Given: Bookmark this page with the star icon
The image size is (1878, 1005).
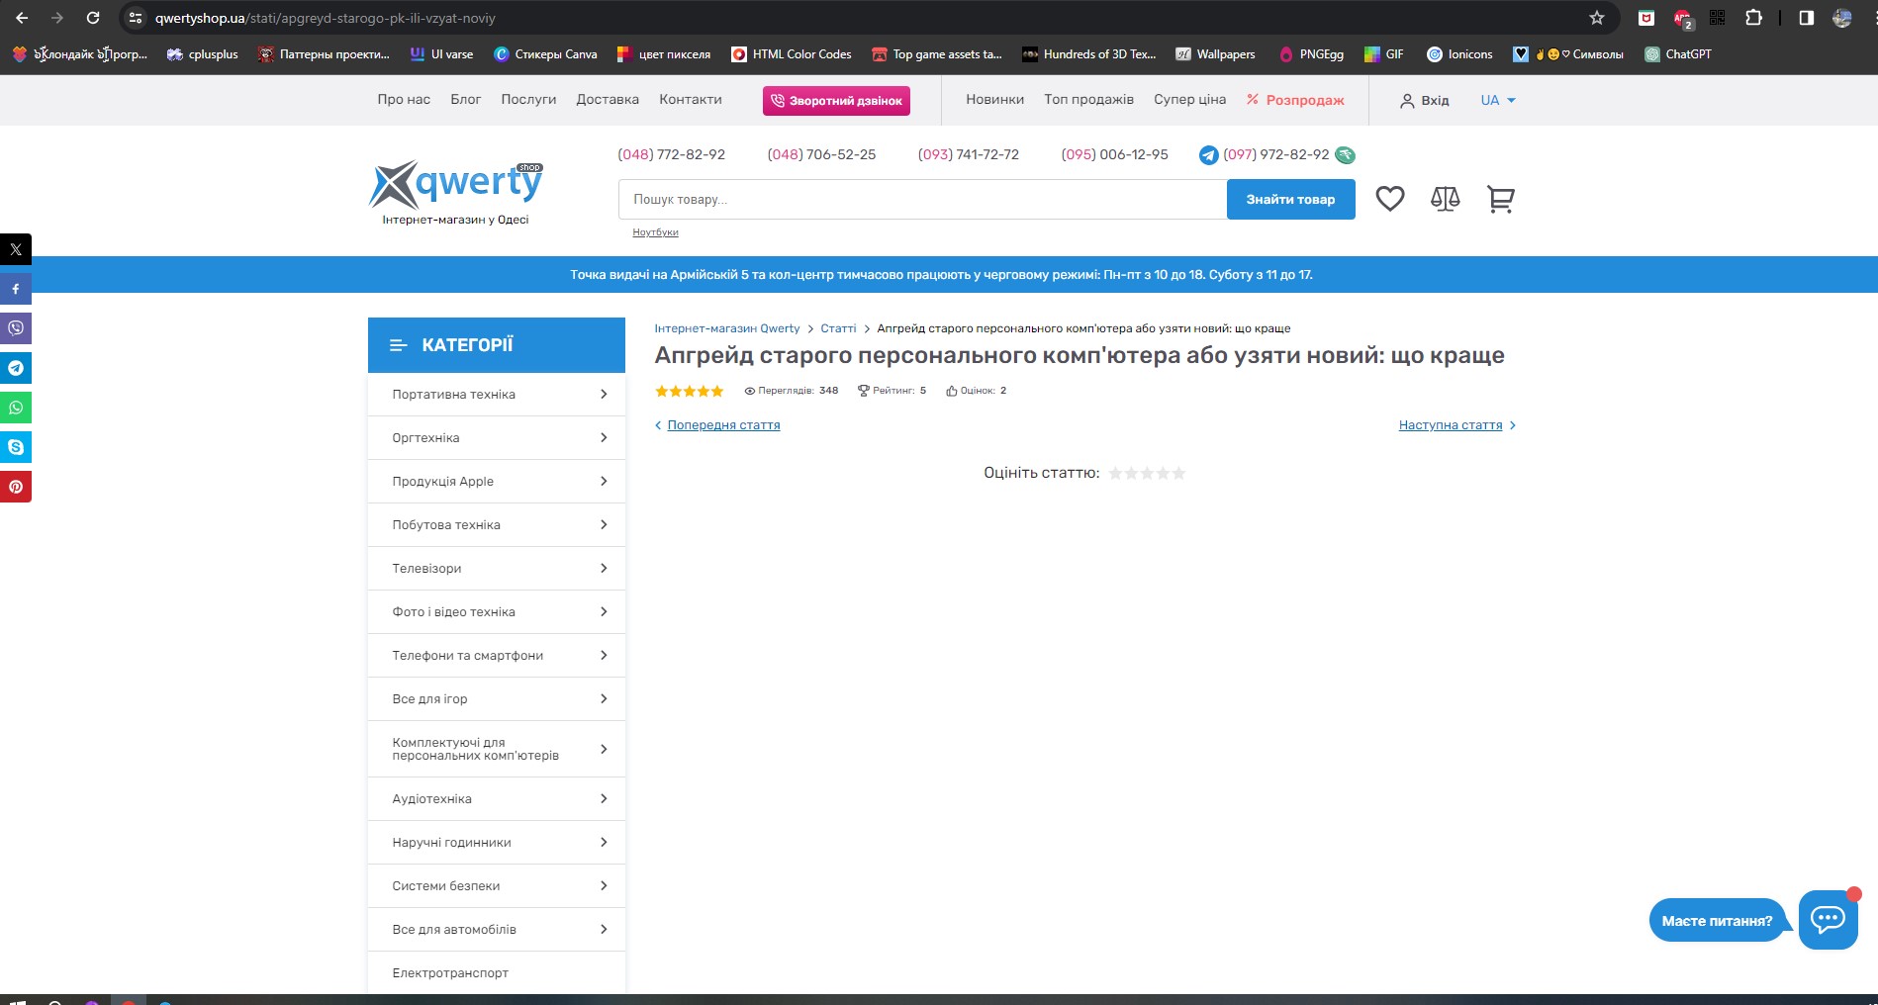Looking at the screenshot, I should [x=1596, y=18].
